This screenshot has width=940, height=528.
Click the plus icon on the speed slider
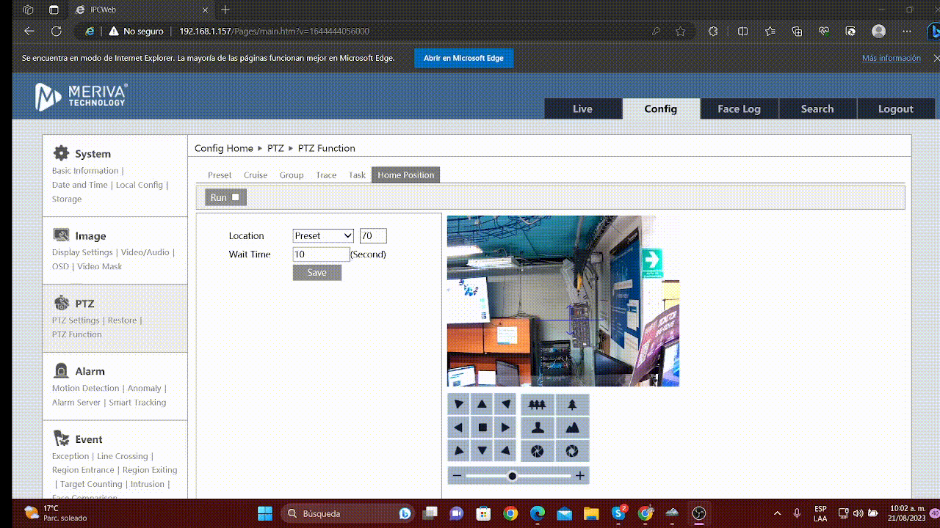[580, 476]
